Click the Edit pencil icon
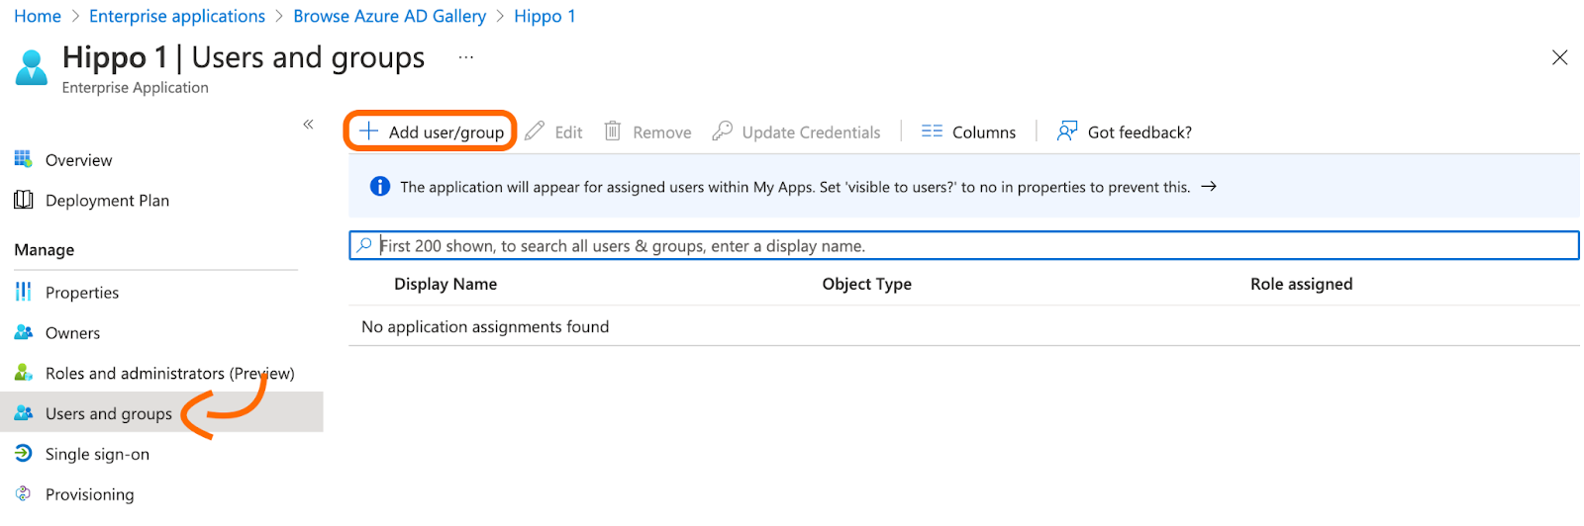Viewport: 1584px width, 526px height. coord(535,131)
